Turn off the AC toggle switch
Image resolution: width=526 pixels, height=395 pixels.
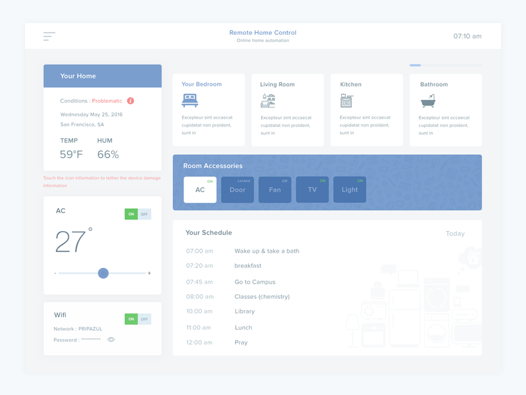[x=144, y=214]
